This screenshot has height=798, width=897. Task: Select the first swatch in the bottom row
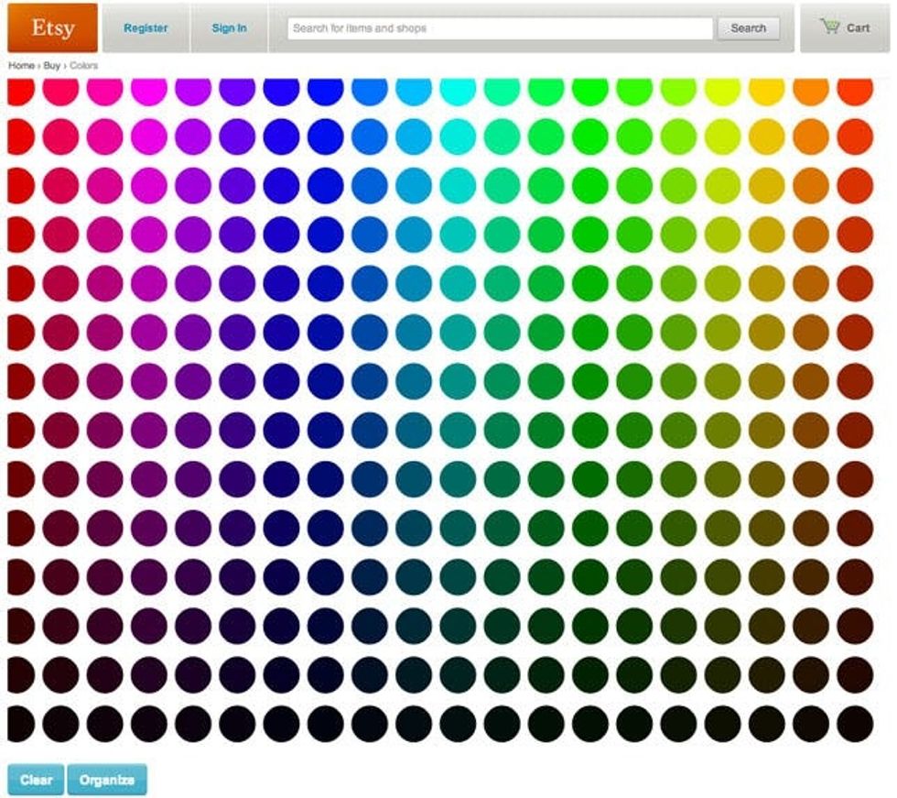click(19, 723)
